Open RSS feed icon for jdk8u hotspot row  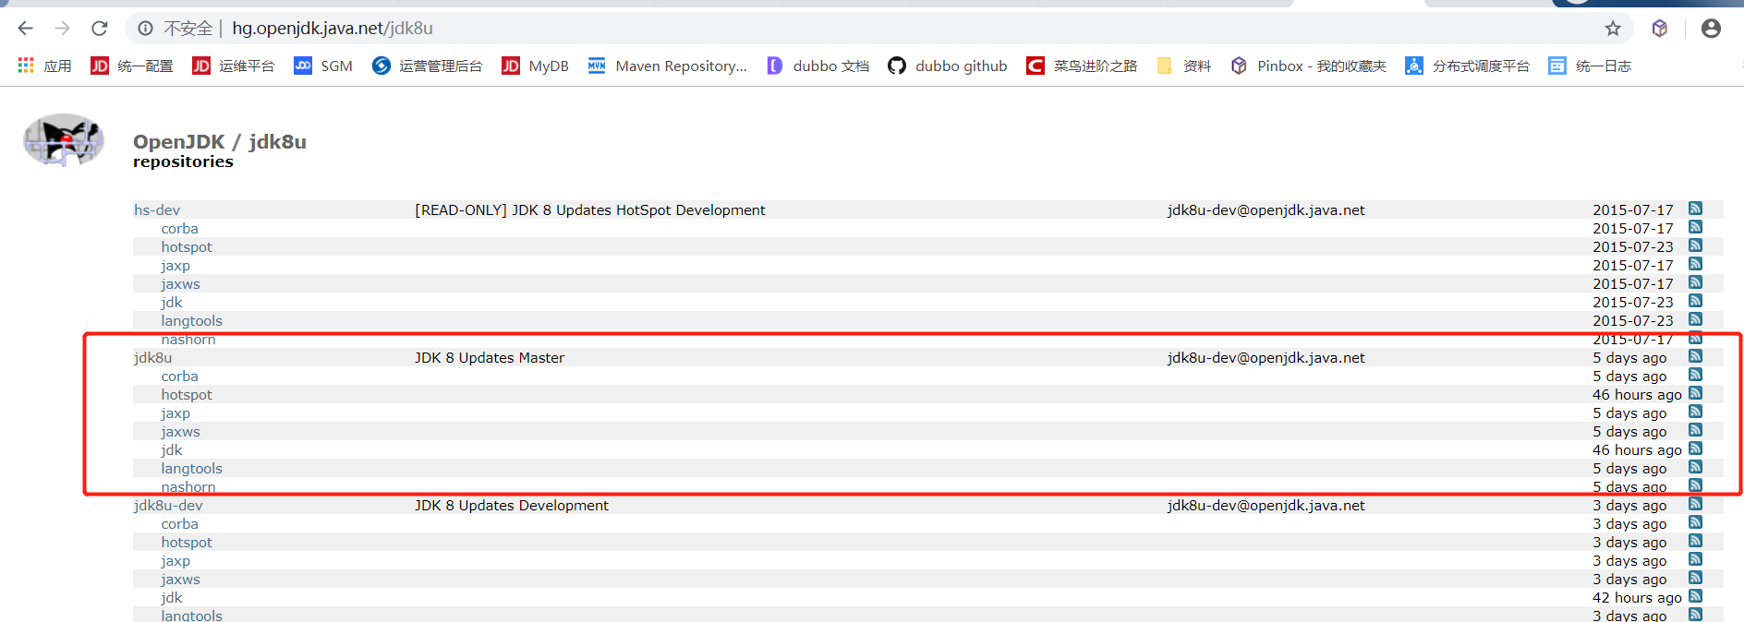1695,393
